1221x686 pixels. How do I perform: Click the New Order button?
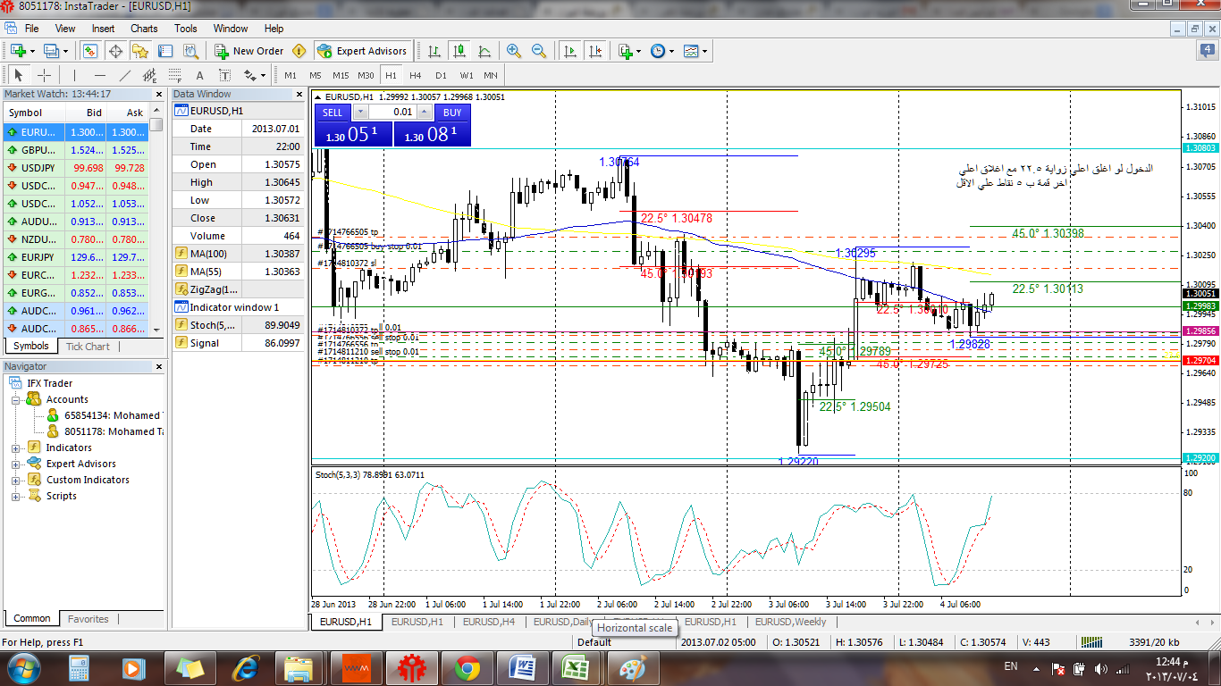[x=248, y=51]
